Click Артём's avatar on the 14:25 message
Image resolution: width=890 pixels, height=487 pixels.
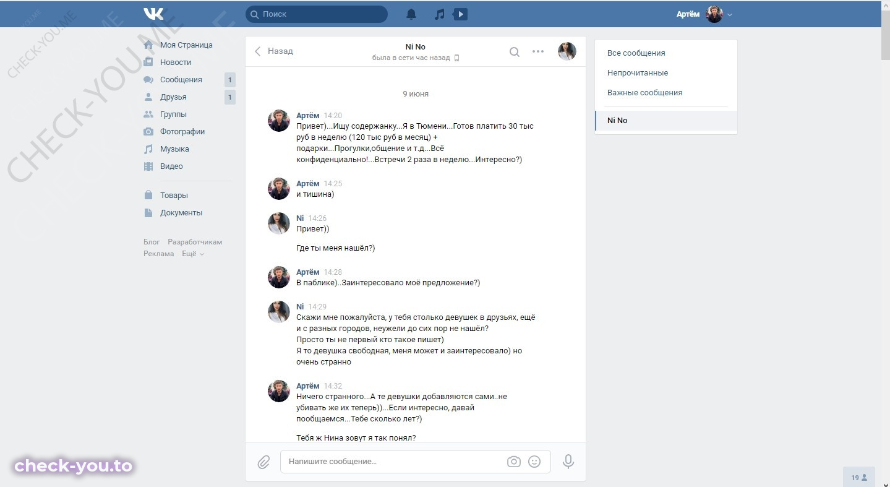pos(279,189)
